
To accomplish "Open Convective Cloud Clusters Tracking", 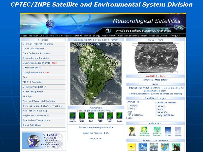I will pos(43,106).
